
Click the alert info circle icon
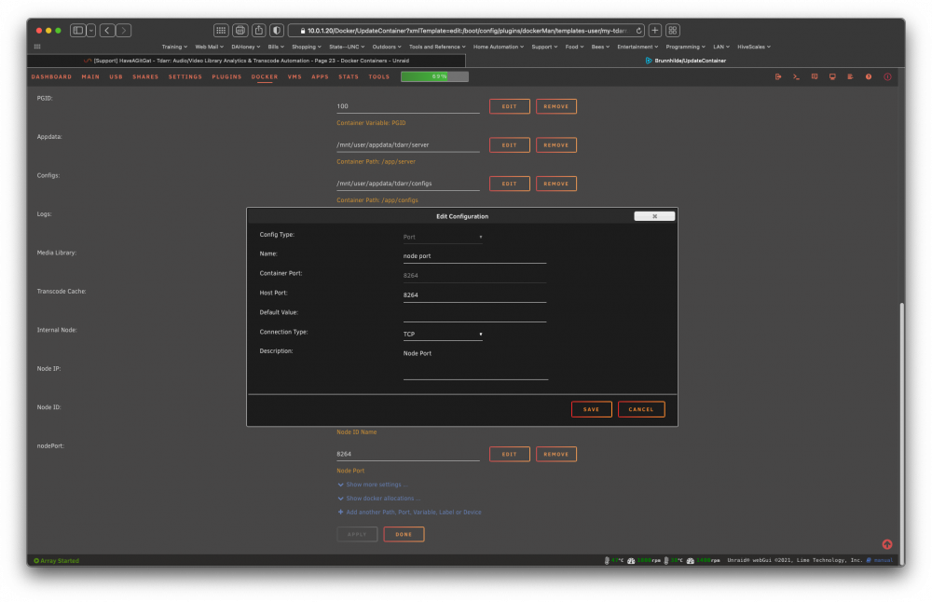coord(887,76)
